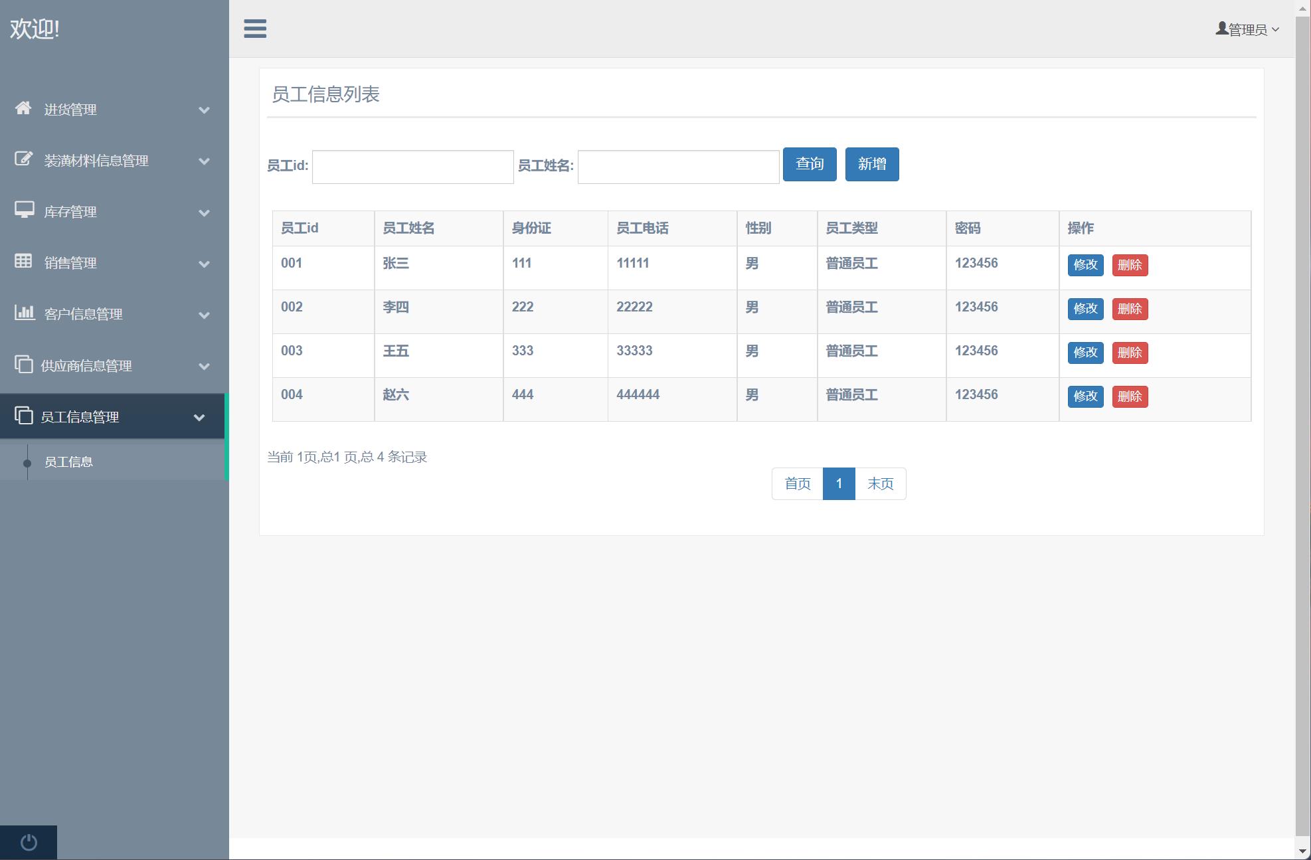Click the edit icon beside 装潢材料信息管理
Screen dimensions: 1311x860
[23, 159]
